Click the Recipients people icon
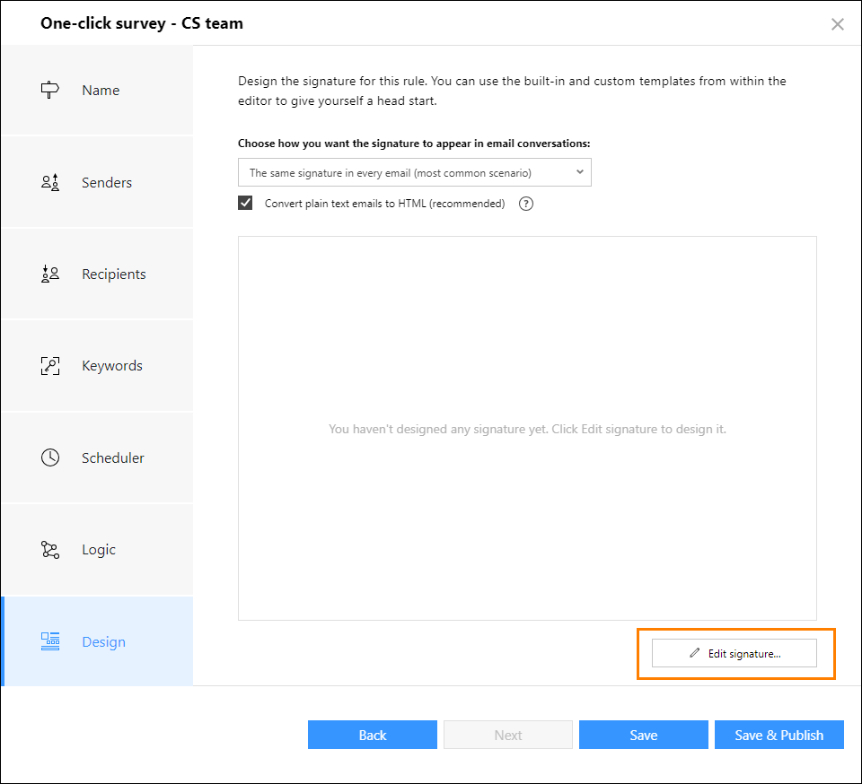 point(50,274)
